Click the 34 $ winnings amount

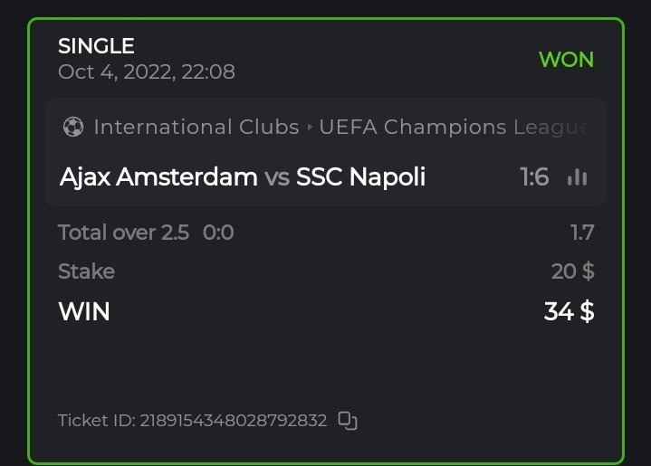point(569,311)
